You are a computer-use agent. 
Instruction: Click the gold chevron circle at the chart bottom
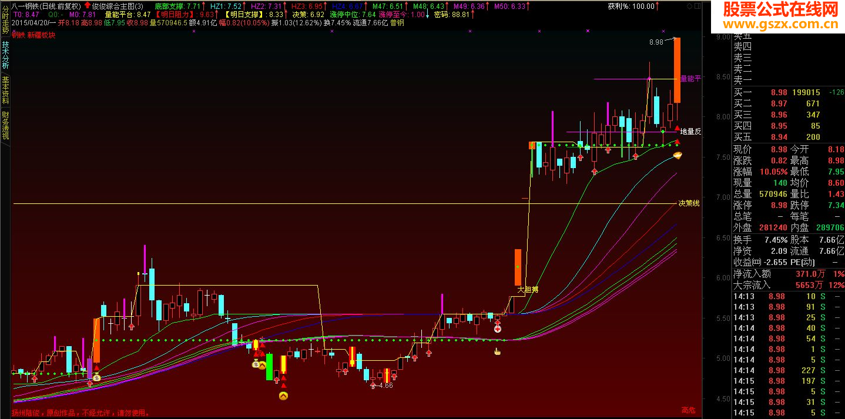(x=283, y=395)
